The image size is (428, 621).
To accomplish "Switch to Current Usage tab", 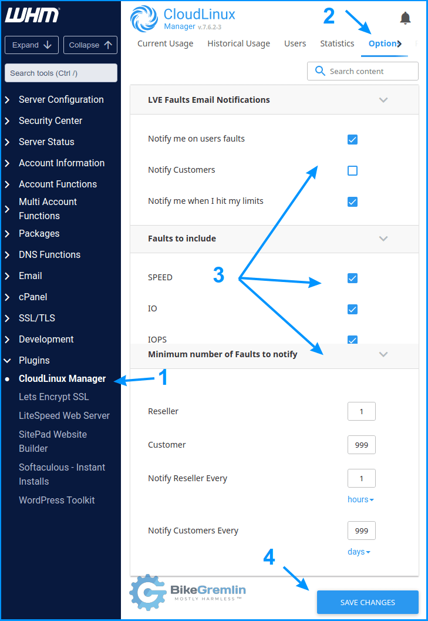I will [x=166, y=43].
